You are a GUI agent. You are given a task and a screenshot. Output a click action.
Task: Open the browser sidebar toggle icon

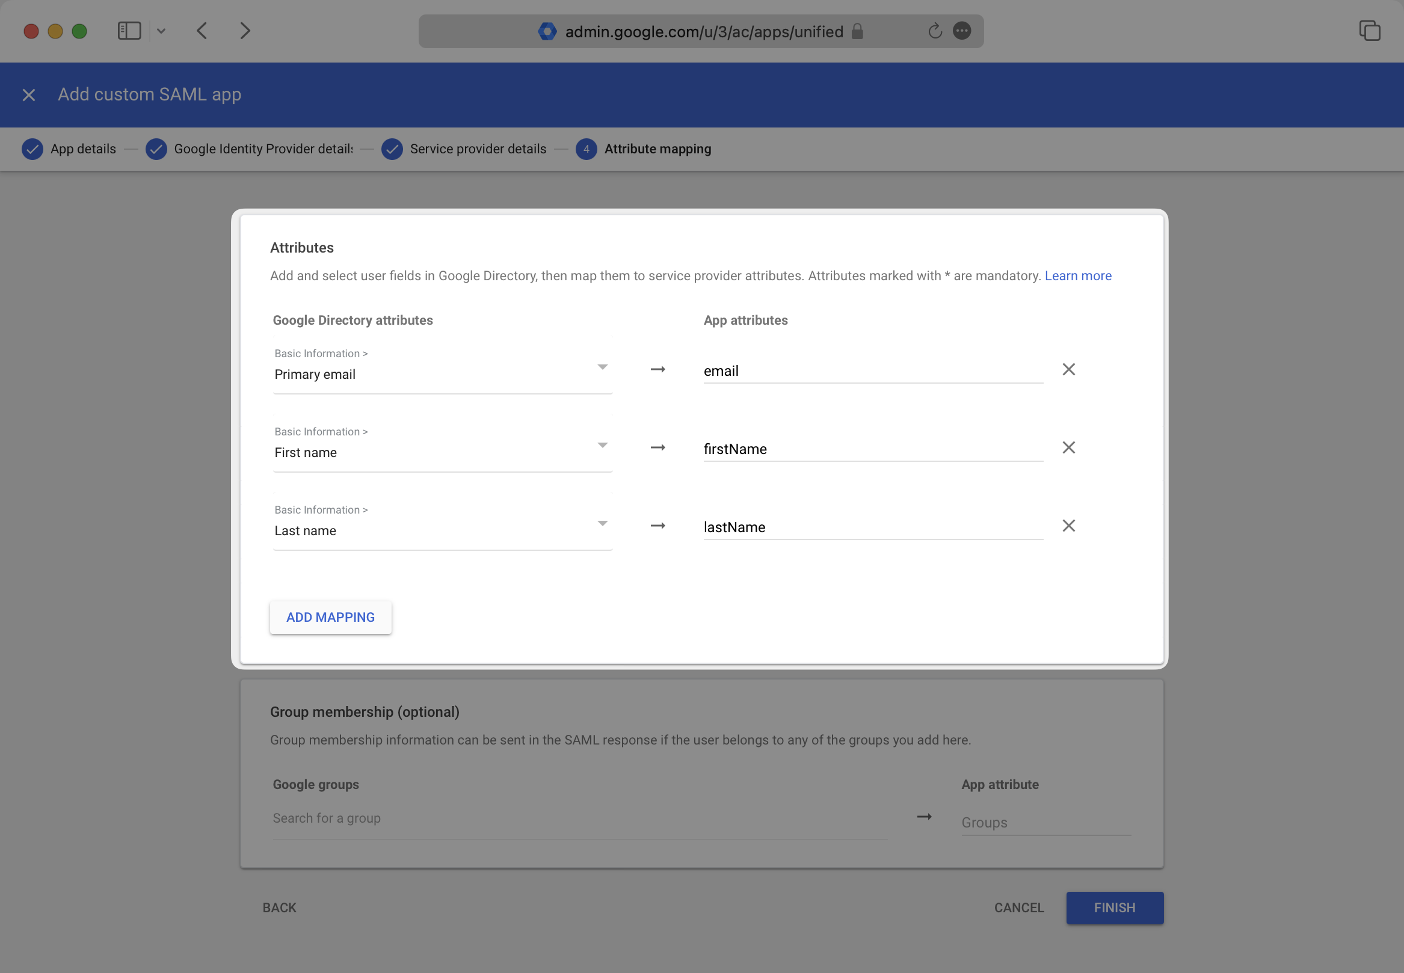point(129,31)
